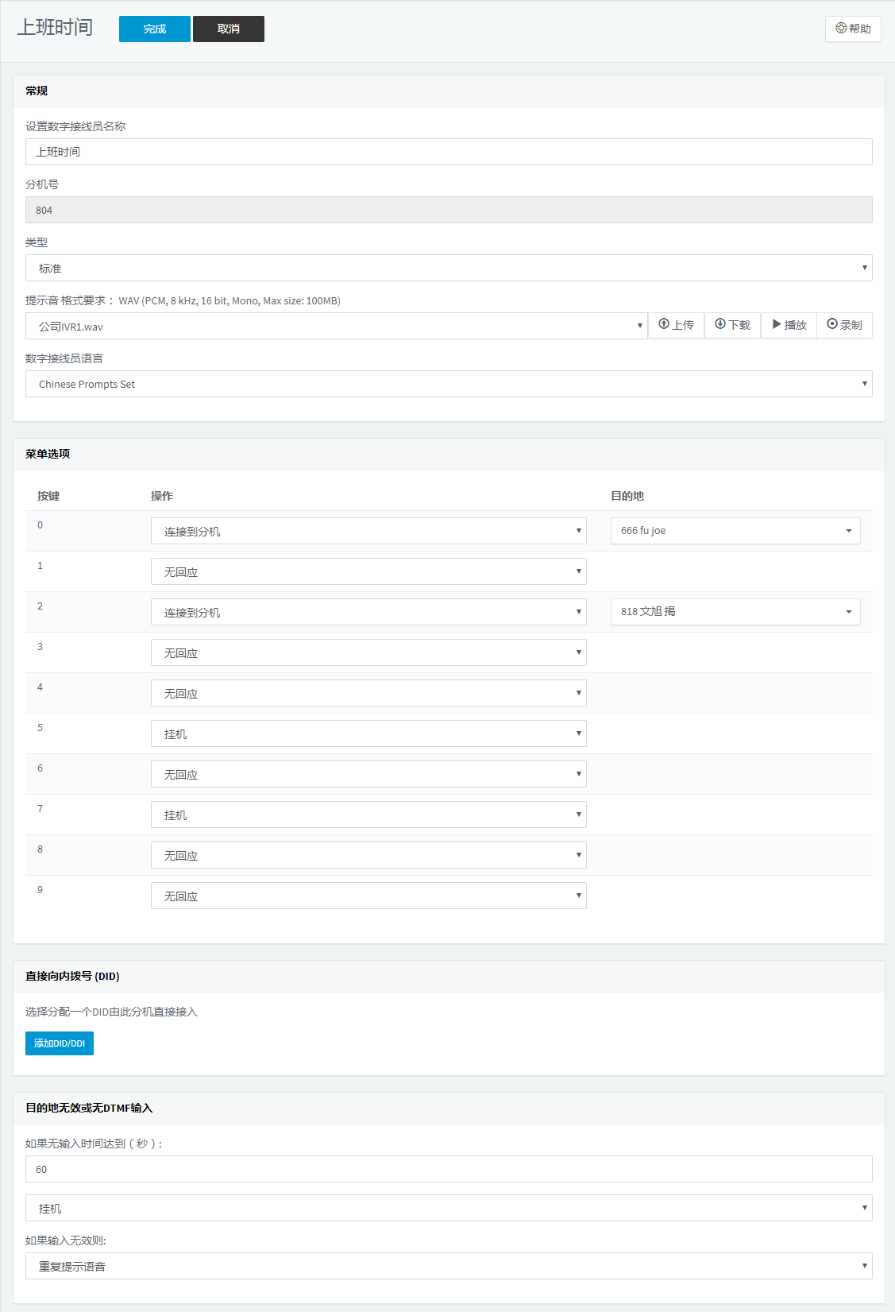Click the 常规 section header
This screenshot has height=1312, width=895.
coord(37,91)
